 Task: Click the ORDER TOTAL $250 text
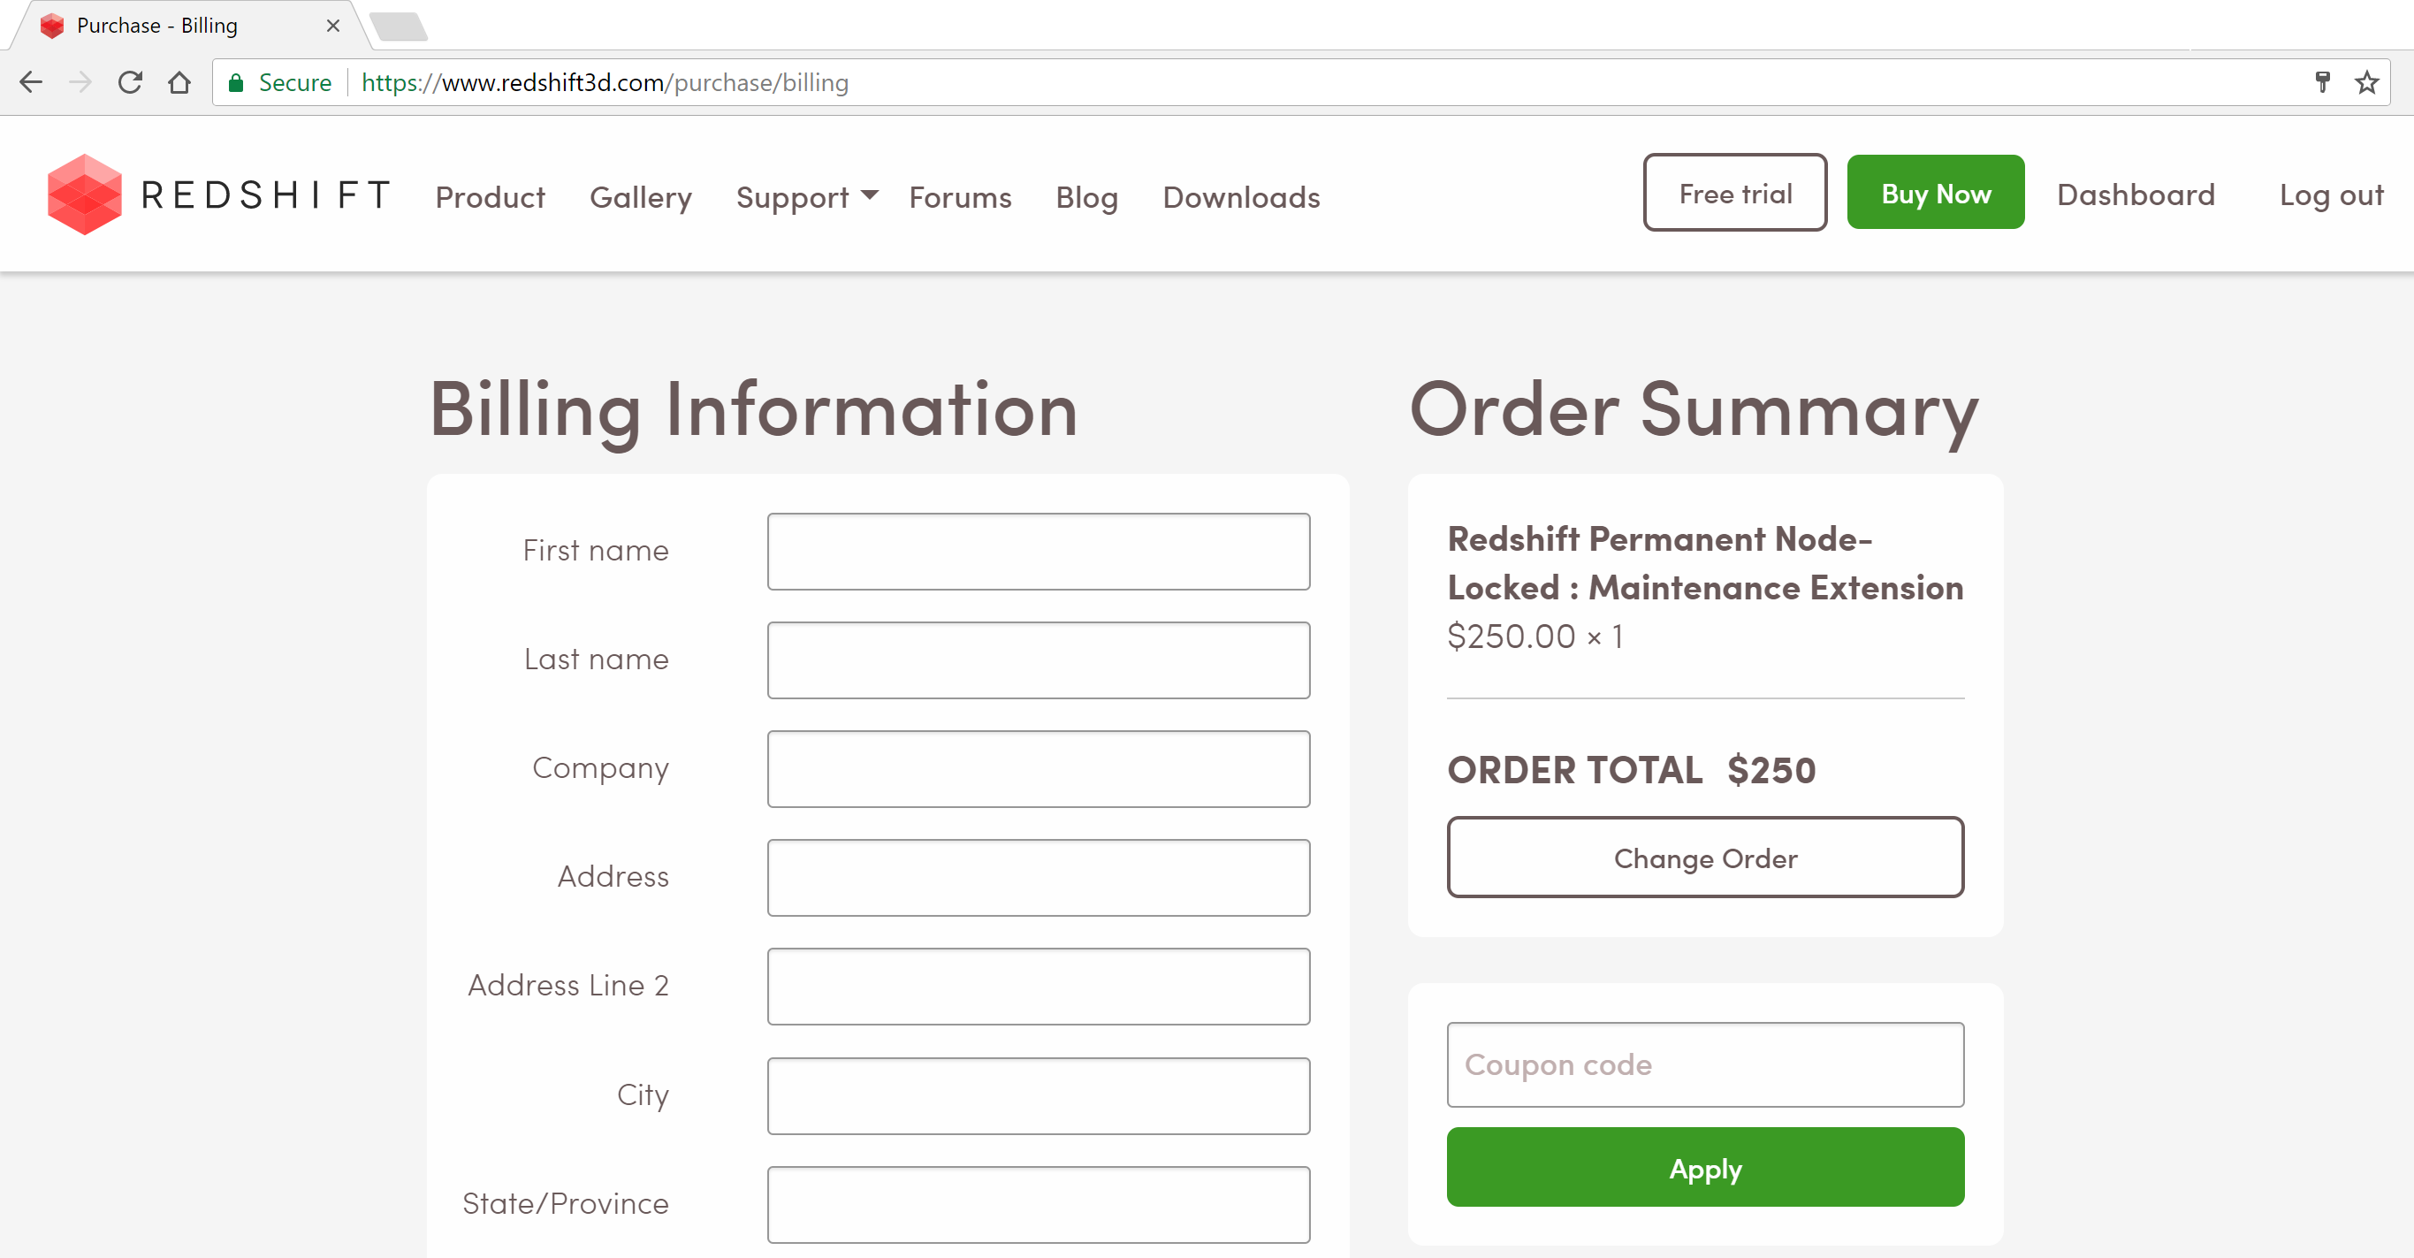pyautogui.click(x=1632, y=770)
